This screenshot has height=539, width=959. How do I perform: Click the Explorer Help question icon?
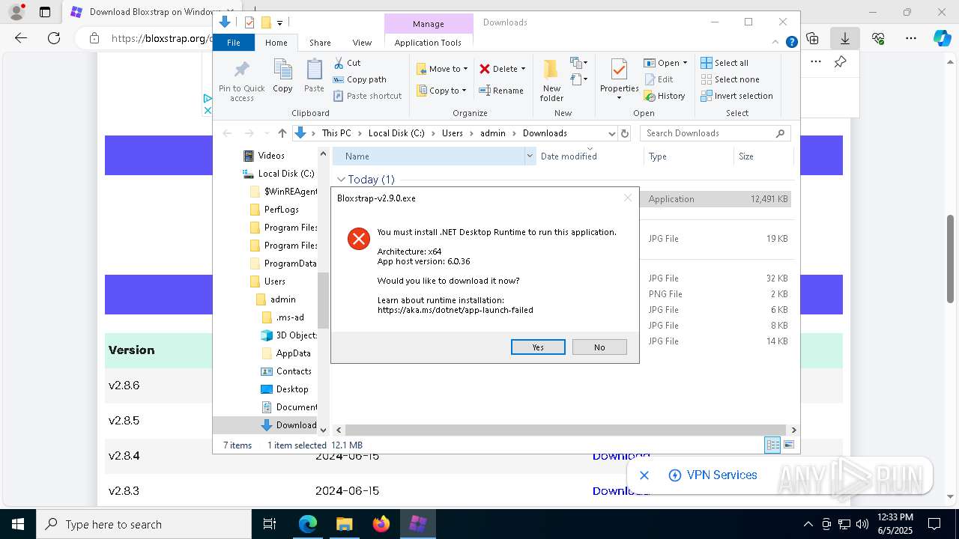click(x=791, y=43)
